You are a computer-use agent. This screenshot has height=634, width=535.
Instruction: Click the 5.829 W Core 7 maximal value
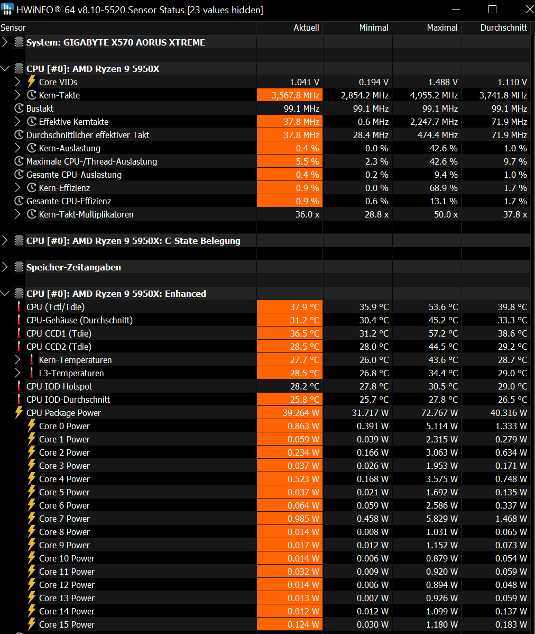coord(442,519)
